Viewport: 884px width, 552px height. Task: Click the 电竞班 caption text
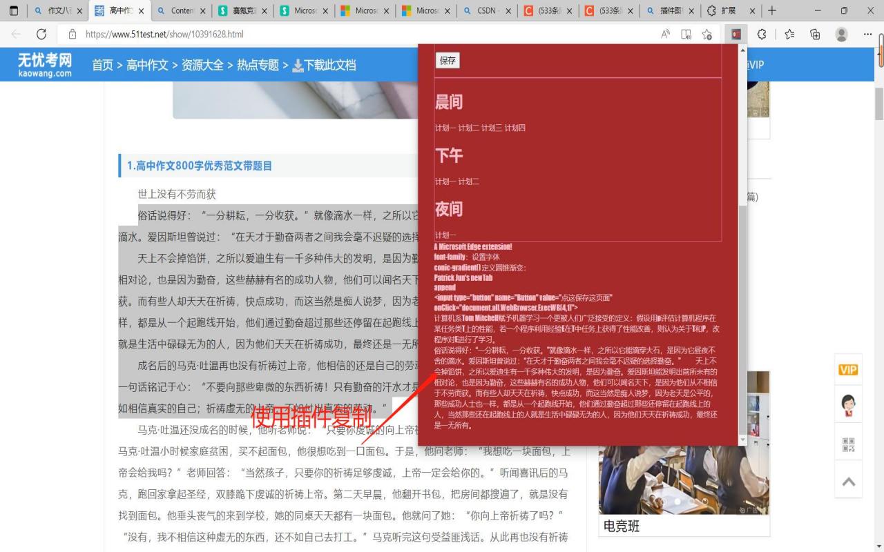pyautogui.click(x=622, y=526)
